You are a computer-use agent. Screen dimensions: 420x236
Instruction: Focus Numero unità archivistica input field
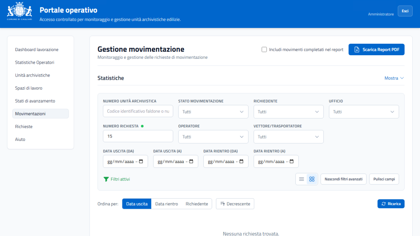pos(138,111)
